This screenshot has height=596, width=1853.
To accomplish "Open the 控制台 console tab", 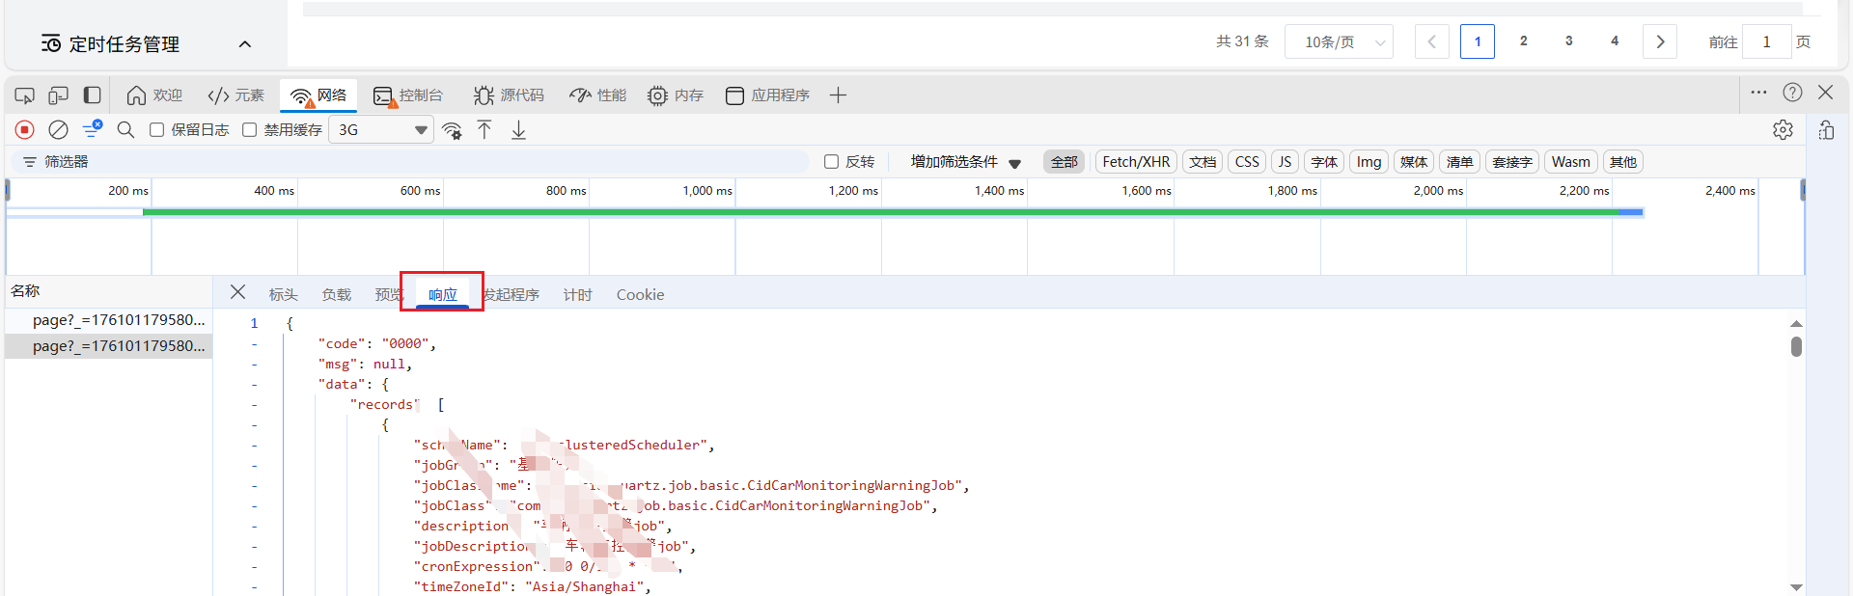I will tap(408, 95).
